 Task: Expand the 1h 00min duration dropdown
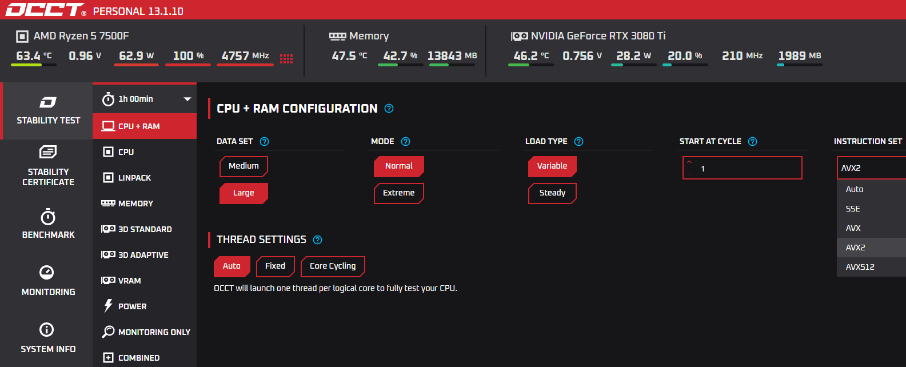(x=187, y=99)
